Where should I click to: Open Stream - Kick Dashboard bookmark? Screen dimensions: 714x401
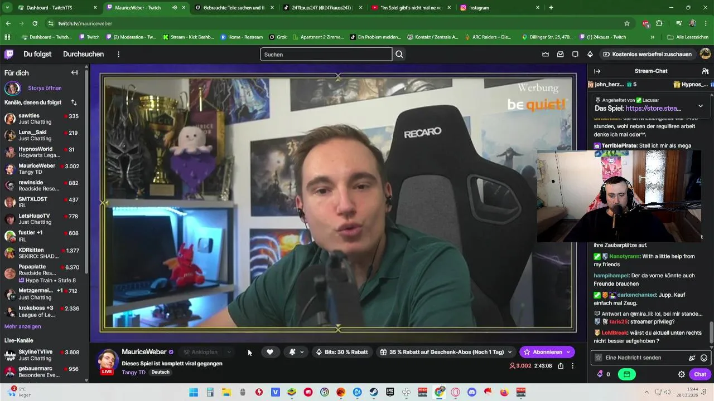point(188,37)
